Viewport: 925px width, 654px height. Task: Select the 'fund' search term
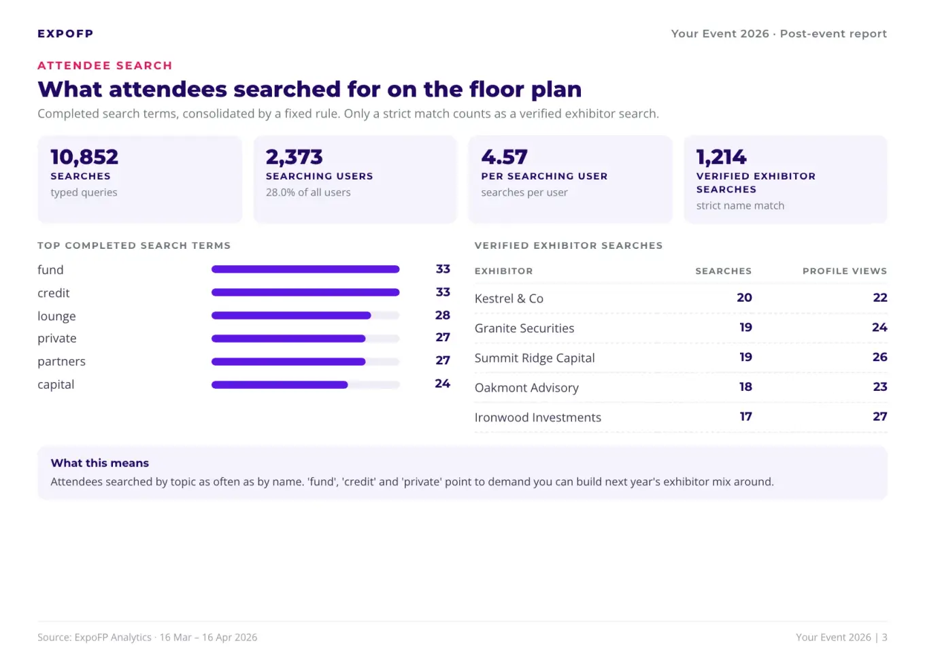pos(50,270)
